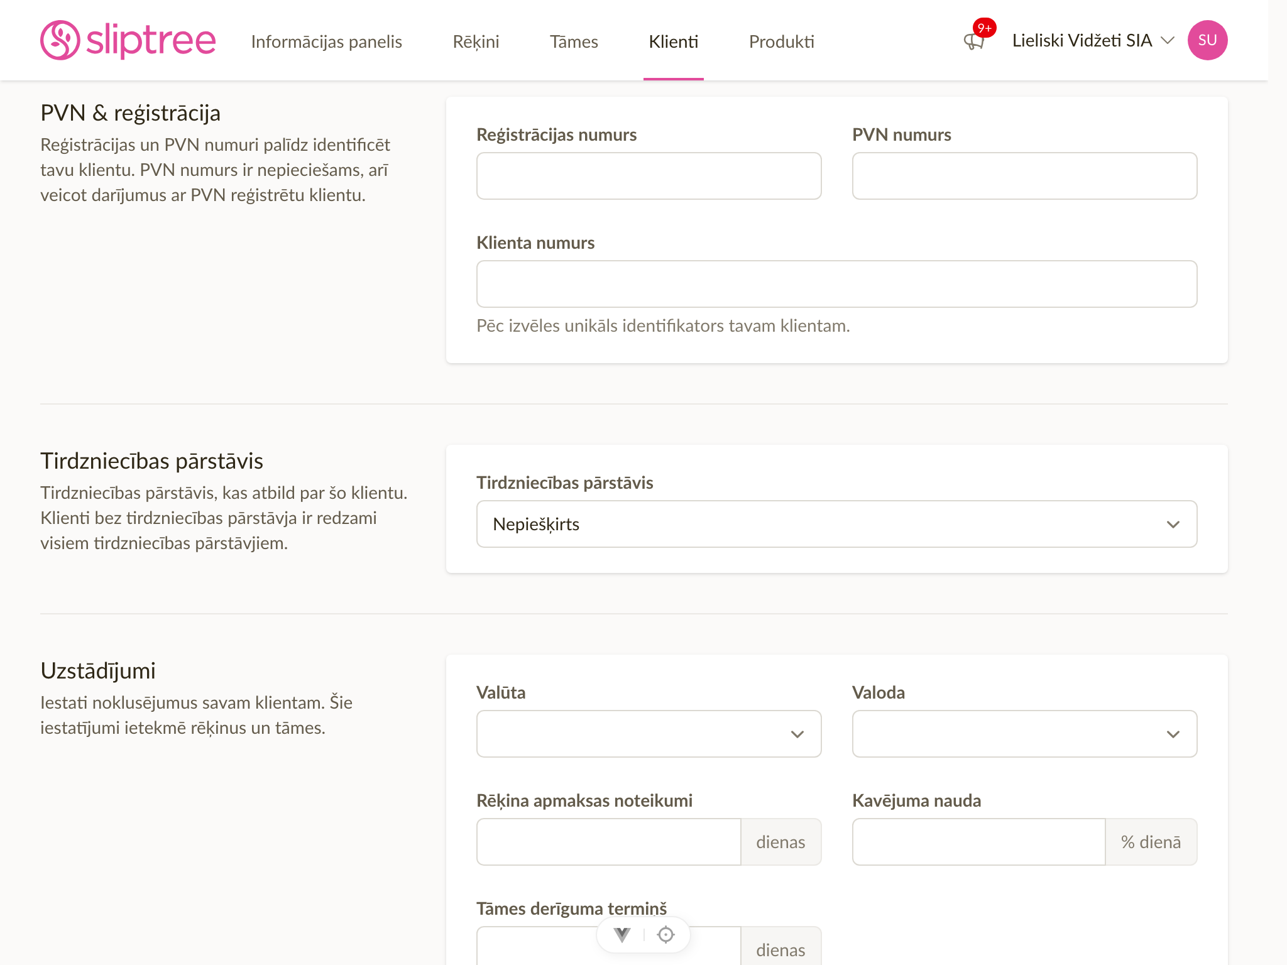
Task: Click into the Klienta numurs field
Action: point(836,284)
